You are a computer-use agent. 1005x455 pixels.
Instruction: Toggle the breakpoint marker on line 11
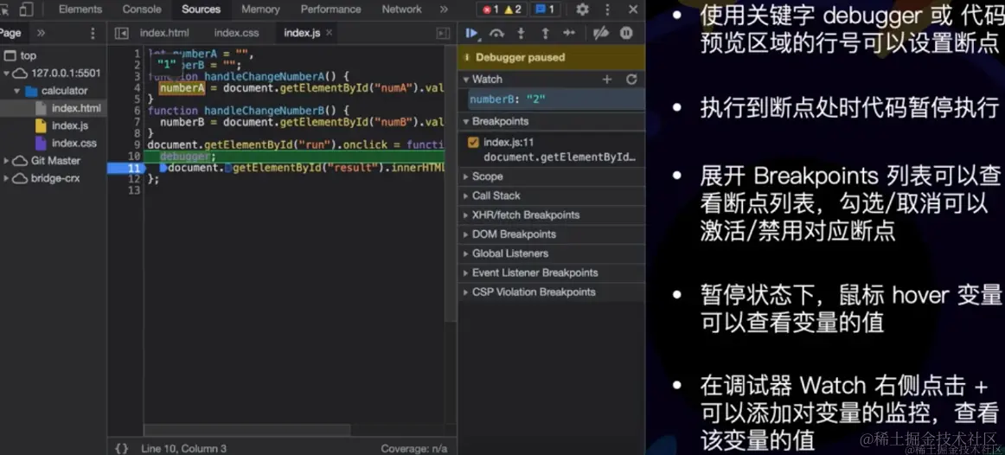125,168
